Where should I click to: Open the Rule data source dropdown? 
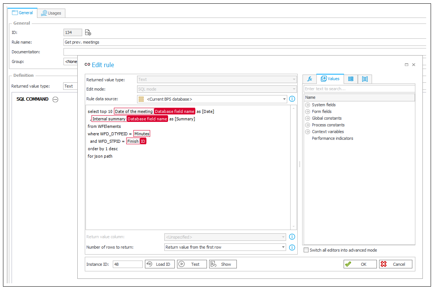tap(284, 99)
